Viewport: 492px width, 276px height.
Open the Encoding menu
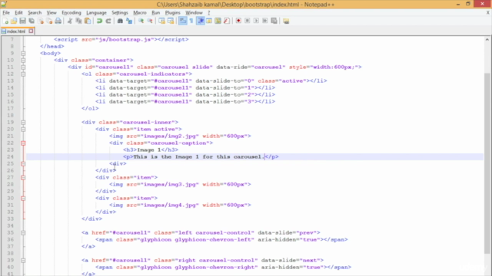pos(71,12)
